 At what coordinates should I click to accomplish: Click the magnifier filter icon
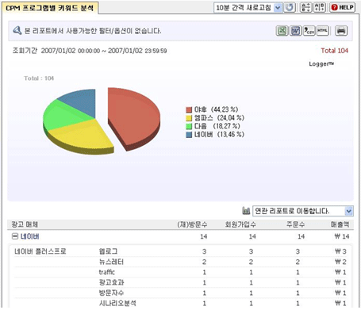coord(17,31)
